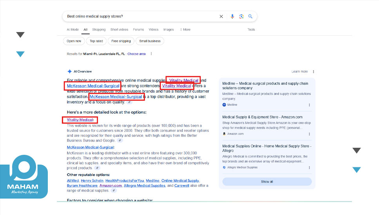Open the 'Vitality Medical:' heading link

(80, 120)
